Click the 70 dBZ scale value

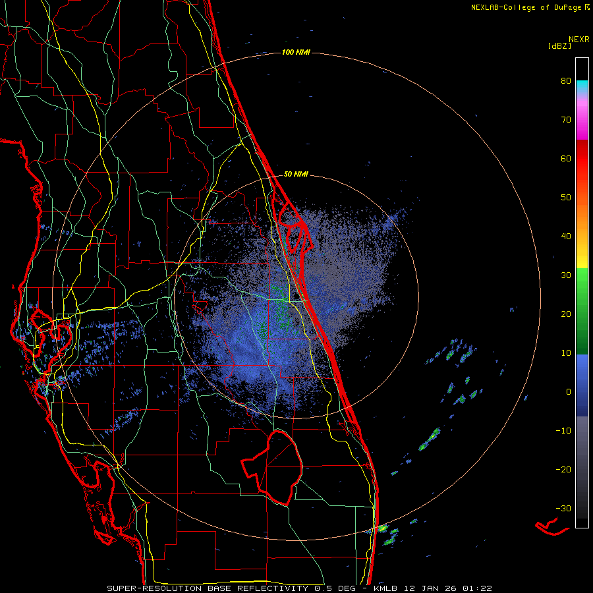click(566, 120)
